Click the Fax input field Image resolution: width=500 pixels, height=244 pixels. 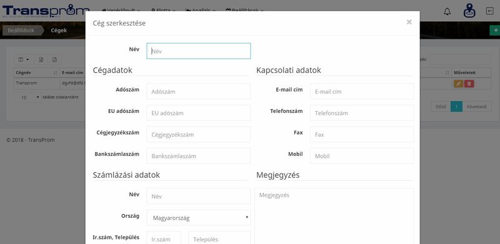coord(362,134)
